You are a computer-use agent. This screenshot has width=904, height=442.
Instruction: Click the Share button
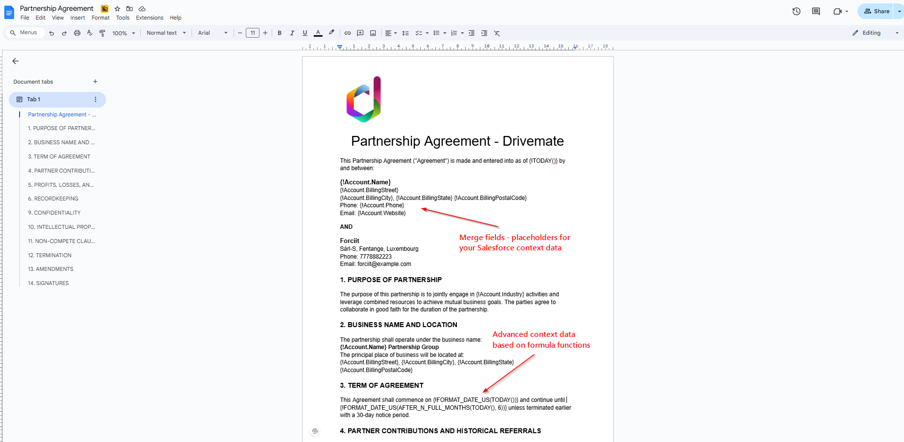tap(876, 11)
